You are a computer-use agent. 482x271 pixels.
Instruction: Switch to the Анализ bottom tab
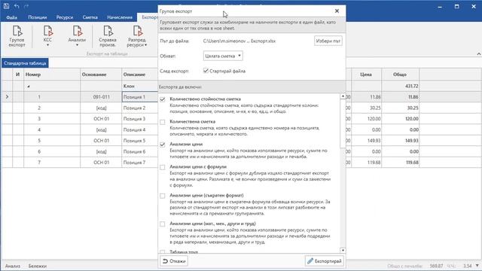[x=13, y=266]
